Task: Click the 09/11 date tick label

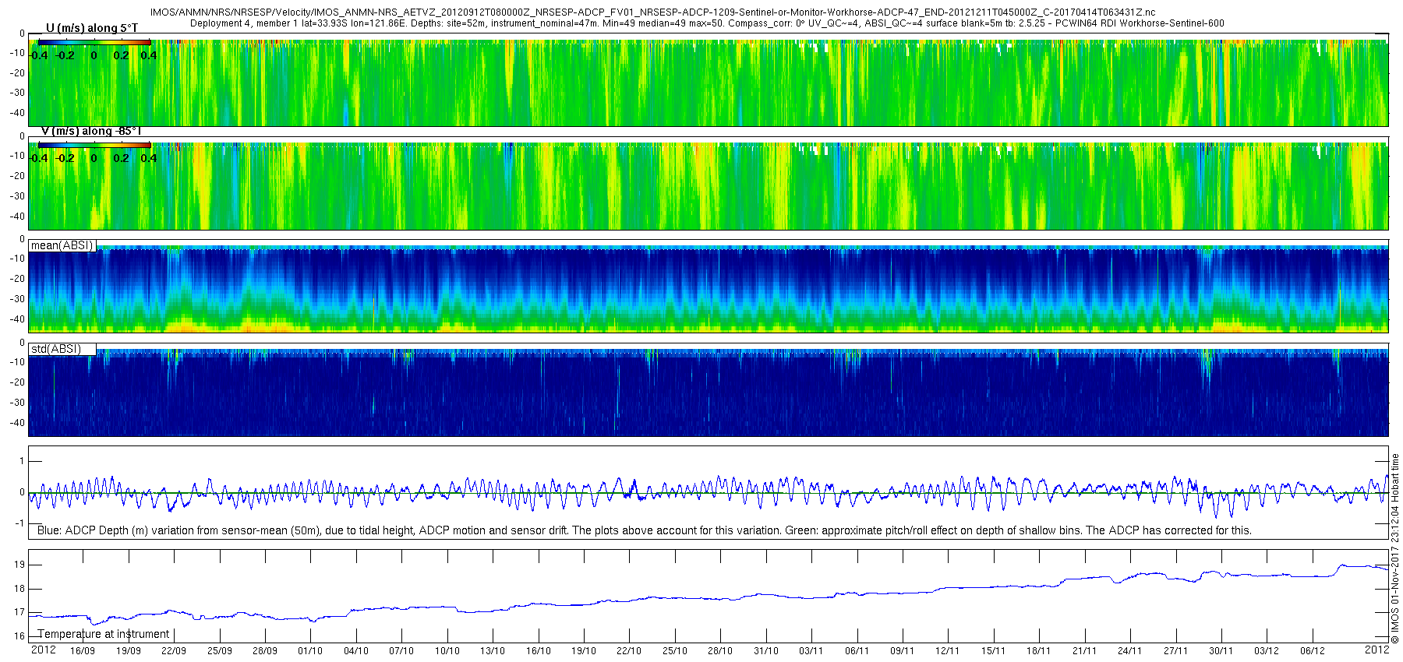Action: [x=903, y=651]
